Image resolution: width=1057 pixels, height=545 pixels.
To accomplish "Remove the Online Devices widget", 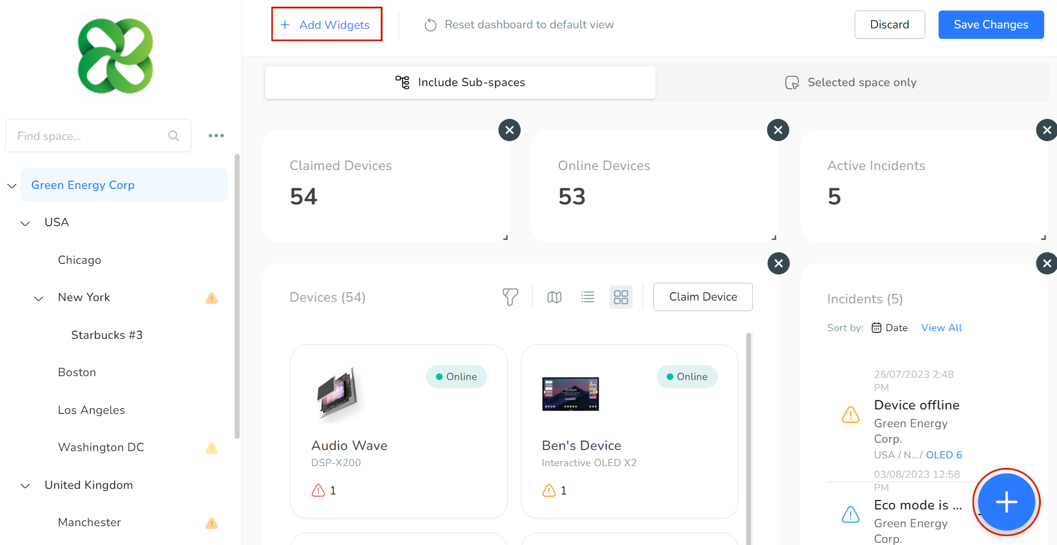I will point(778,130).
